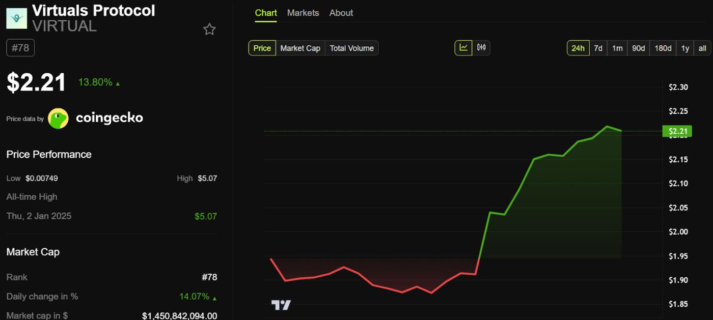
Task: Click the green upward triangle beside 13.80%
Action: click(x=118, y=82)
